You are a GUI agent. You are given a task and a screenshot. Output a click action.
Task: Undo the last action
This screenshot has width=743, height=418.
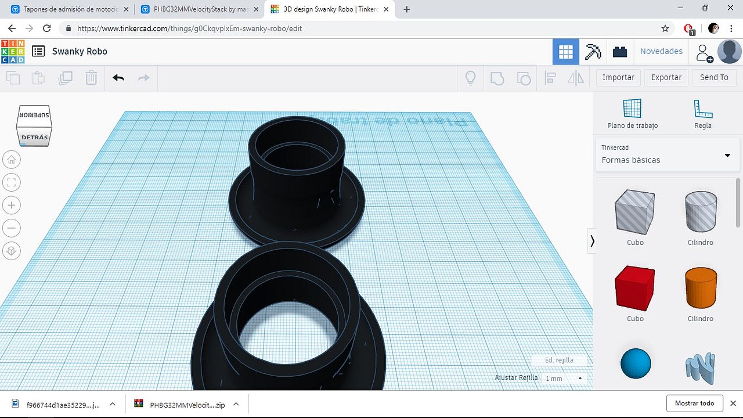[x=118, y=78]
